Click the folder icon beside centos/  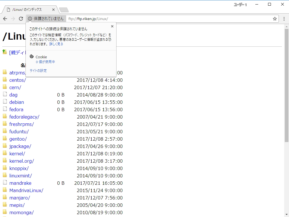coord(5,80)
